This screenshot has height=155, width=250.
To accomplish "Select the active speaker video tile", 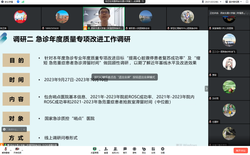I will click(104, 19).
